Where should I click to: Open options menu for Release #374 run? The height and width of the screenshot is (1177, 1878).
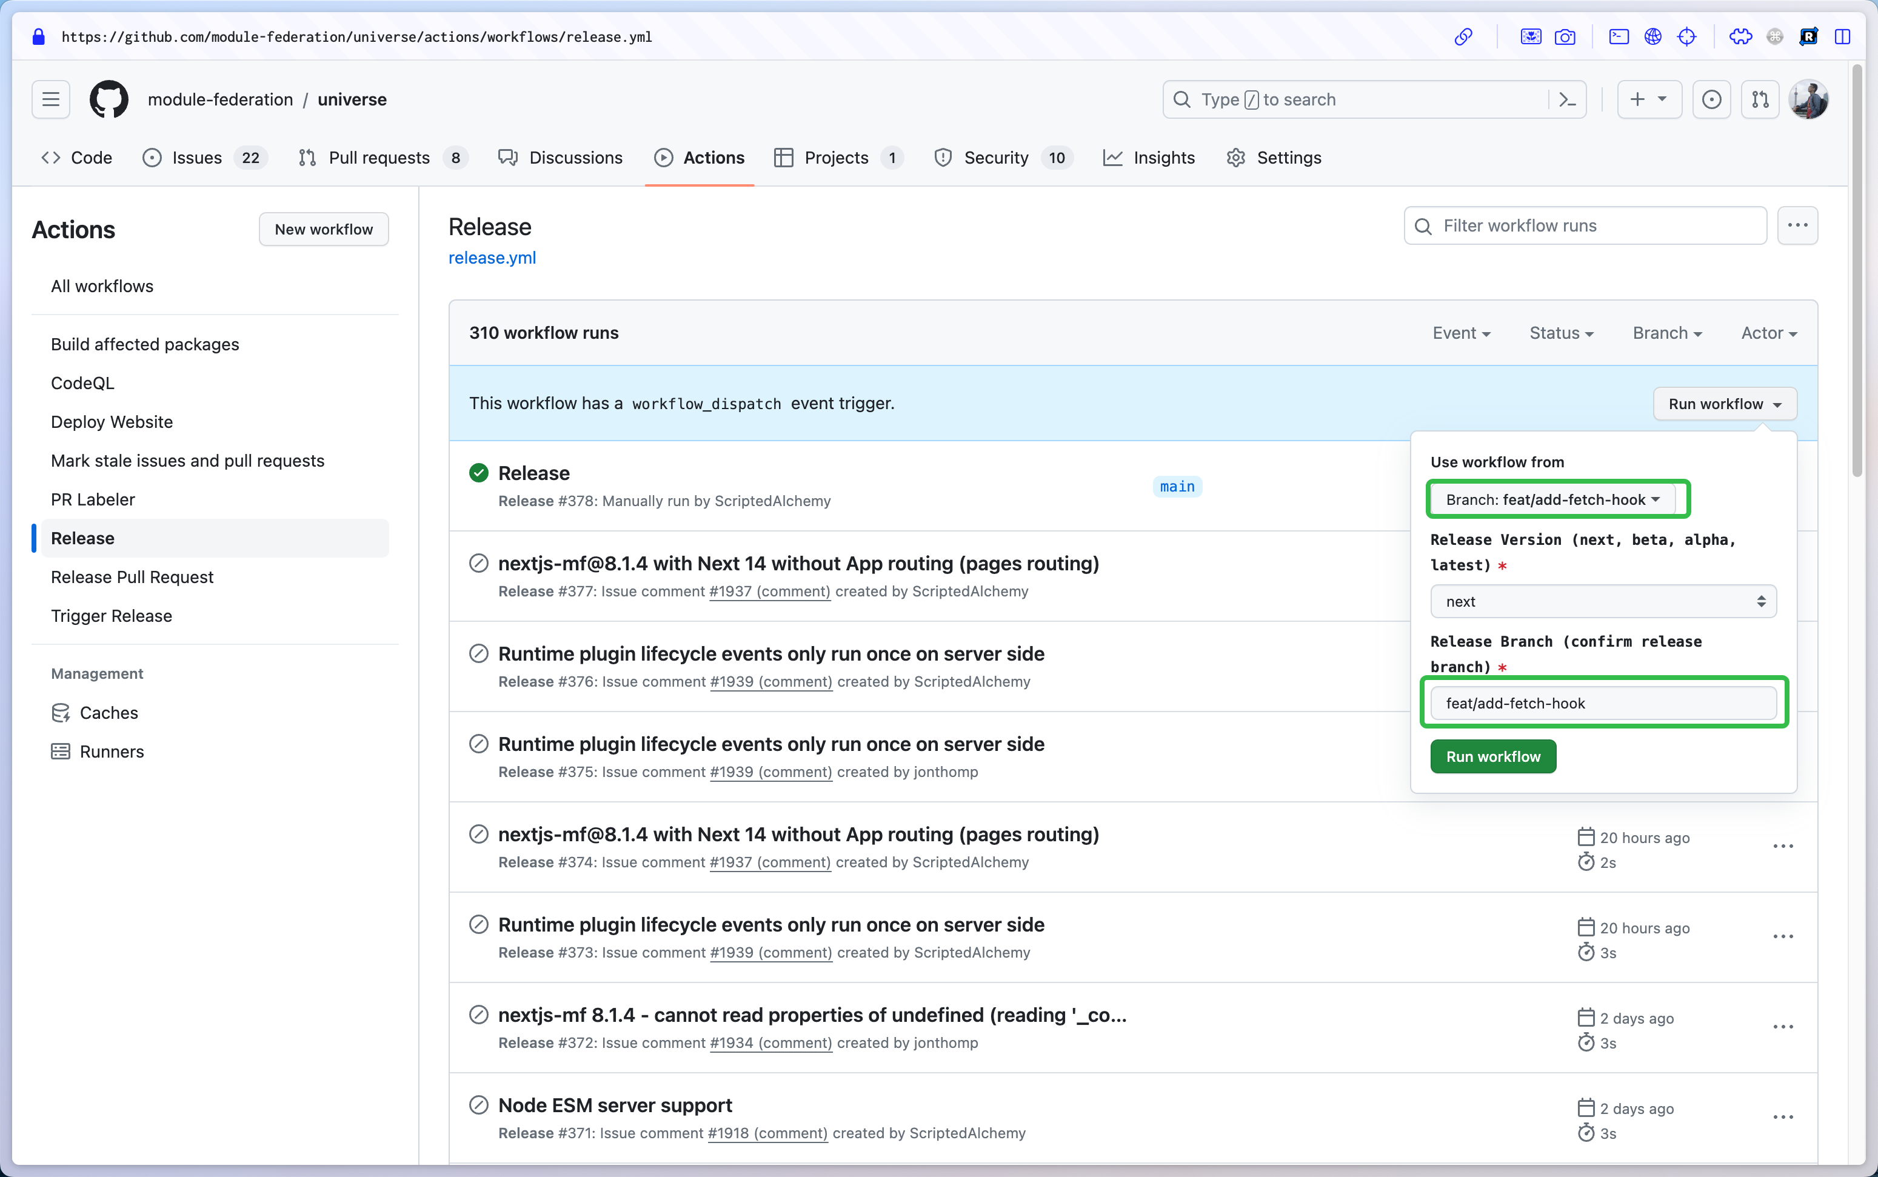pyautogui.click(x=1783, y=847)
